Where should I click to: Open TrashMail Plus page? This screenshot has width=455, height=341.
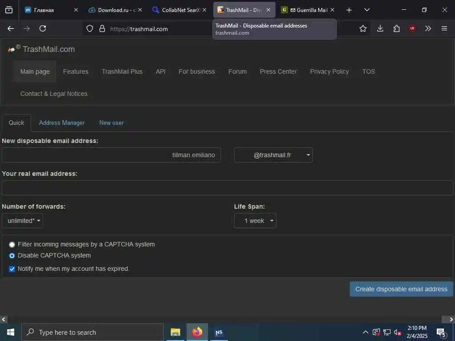(x=122, y=71)
